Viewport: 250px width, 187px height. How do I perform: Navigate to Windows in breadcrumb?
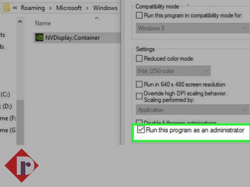(105, 8)
